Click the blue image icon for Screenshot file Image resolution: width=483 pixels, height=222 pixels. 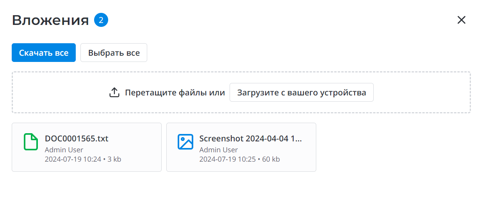tap(185, 142)
